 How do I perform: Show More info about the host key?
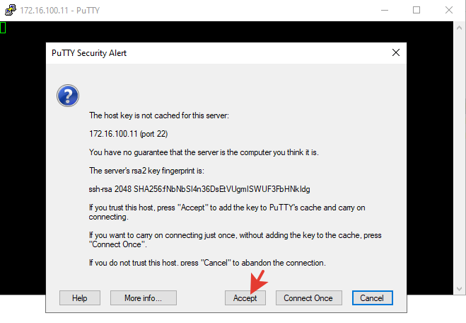(144, 298)
